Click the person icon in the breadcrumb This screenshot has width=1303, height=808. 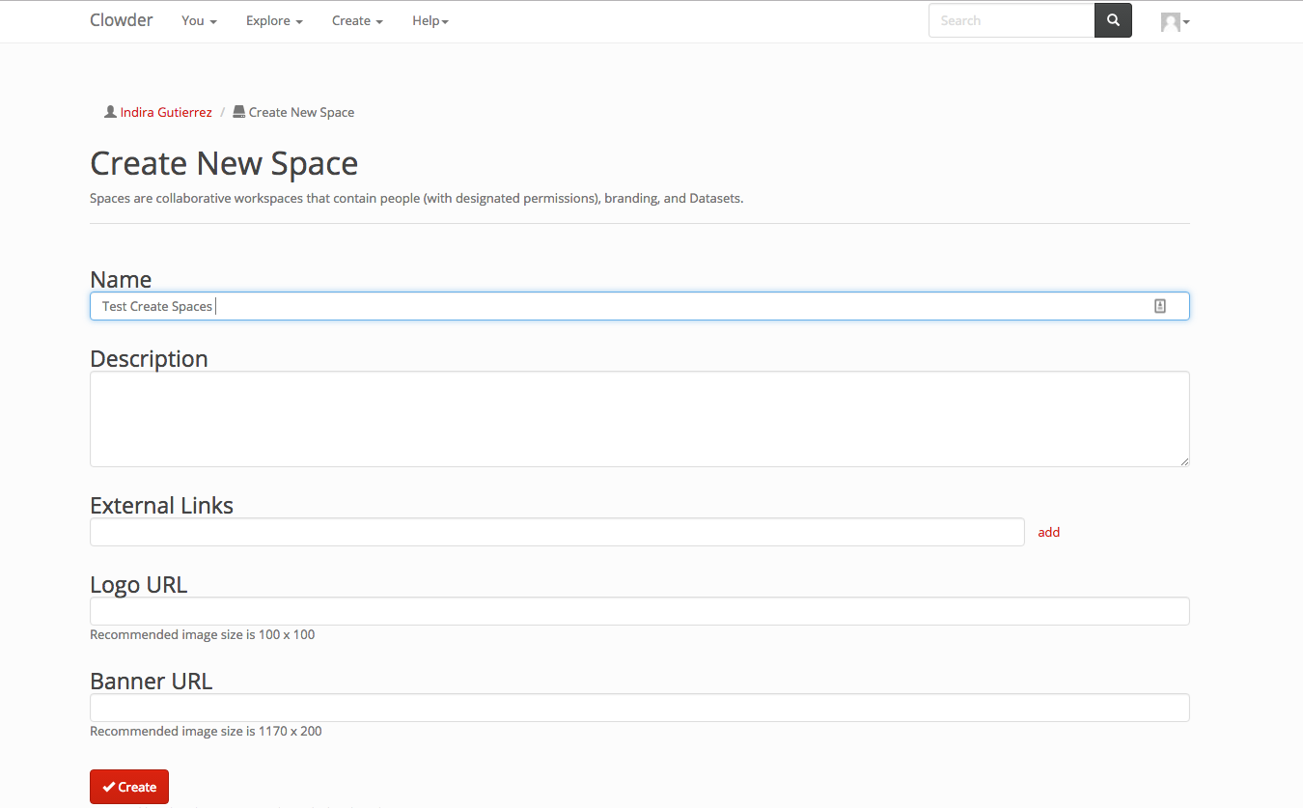(110, 112)
